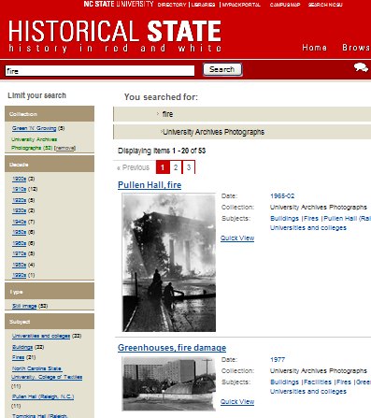Screen dimensions: 371x418
Task: Filter by Universities and colleges facet
Action: (41, 336)
